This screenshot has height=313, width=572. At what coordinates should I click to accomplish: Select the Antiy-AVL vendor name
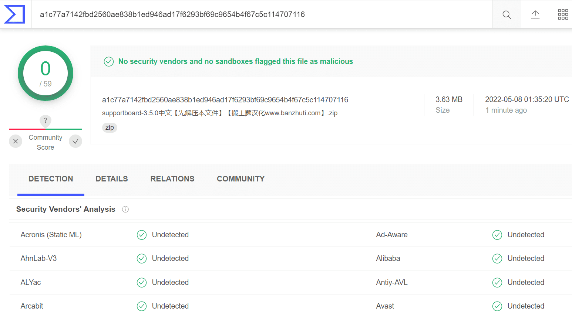coord(392,282)
